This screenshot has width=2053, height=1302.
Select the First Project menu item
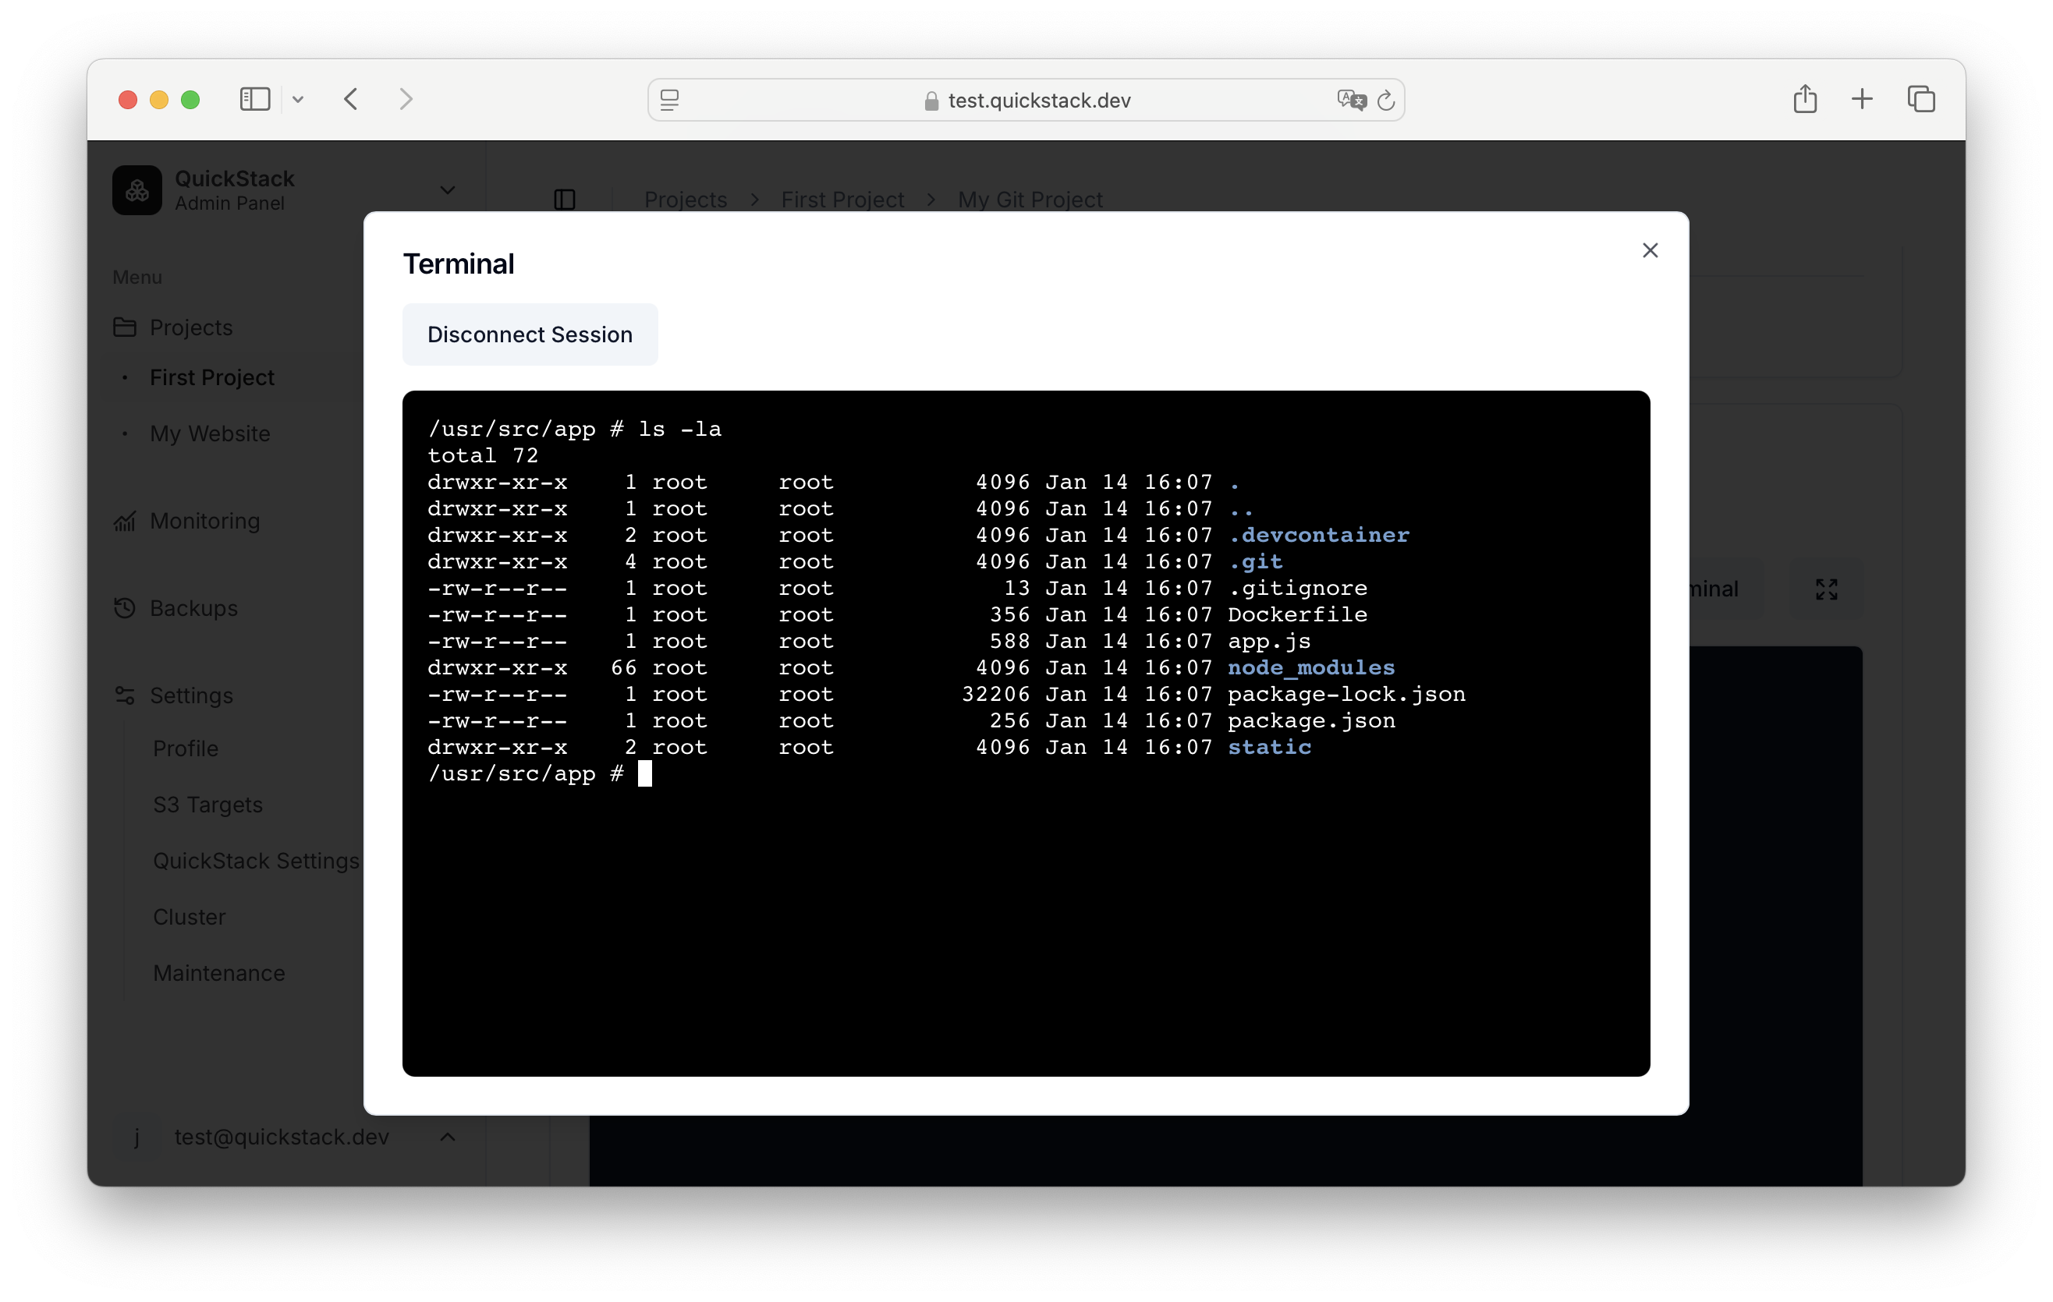click(212, 377)
